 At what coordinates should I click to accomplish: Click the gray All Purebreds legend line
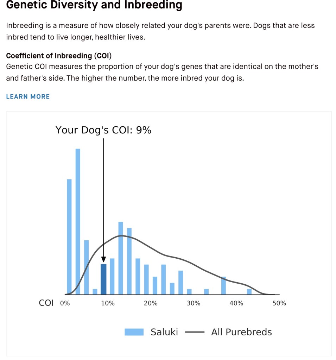point(194,332)
